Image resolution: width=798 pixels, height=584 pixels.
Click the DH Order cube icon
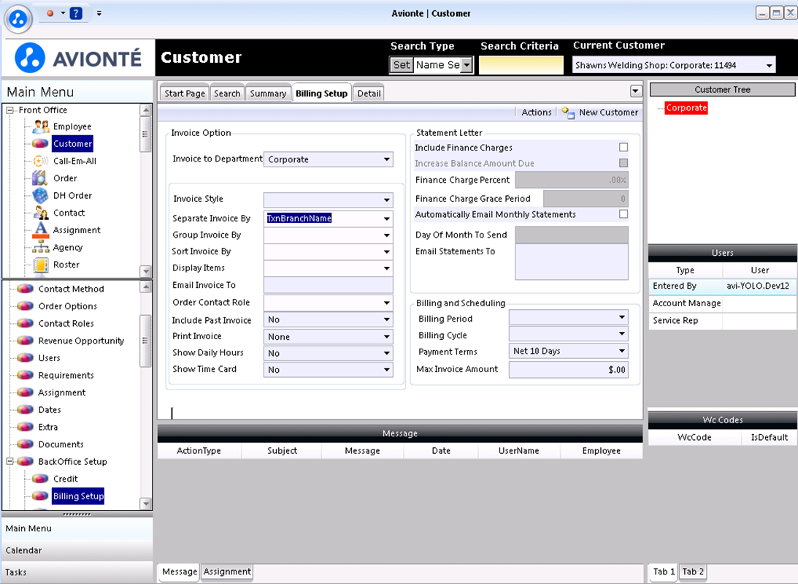pos(41,196)
